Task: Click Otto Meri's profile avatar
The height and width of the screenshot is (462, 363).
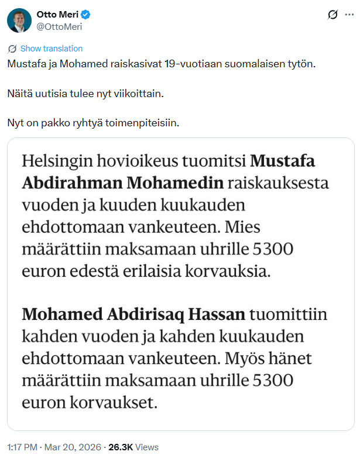Action: click(19, 20)
